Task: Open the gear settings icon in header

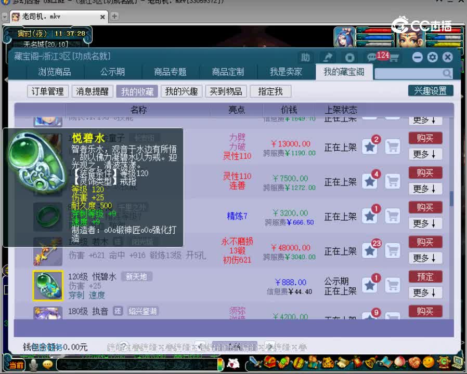Action: [433, 57]
